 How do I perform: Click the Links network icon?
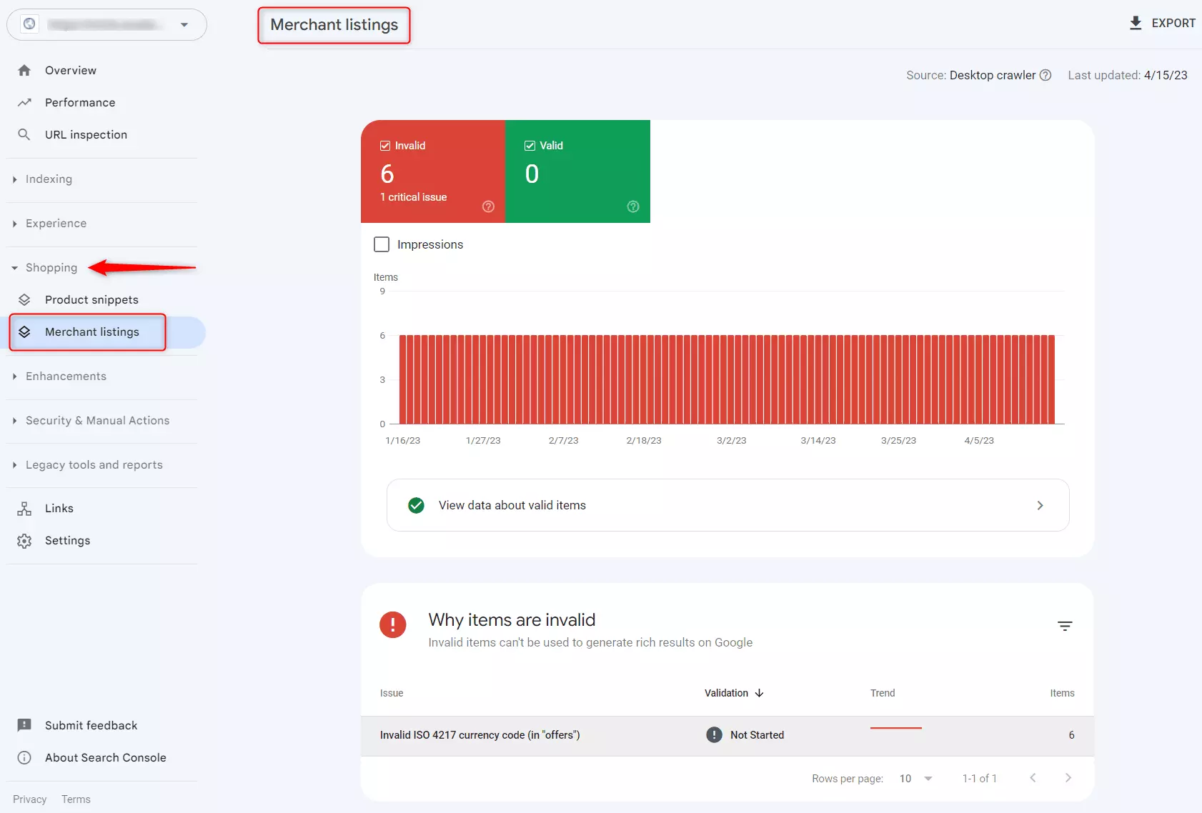tap(24, 508)
